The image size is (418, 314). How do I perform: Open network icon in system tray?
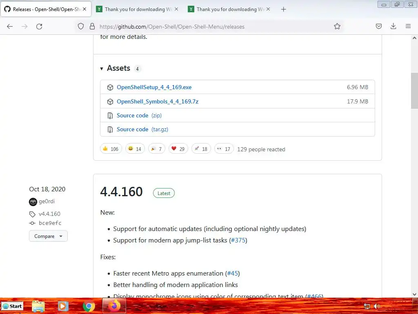[x=367, y=307]
